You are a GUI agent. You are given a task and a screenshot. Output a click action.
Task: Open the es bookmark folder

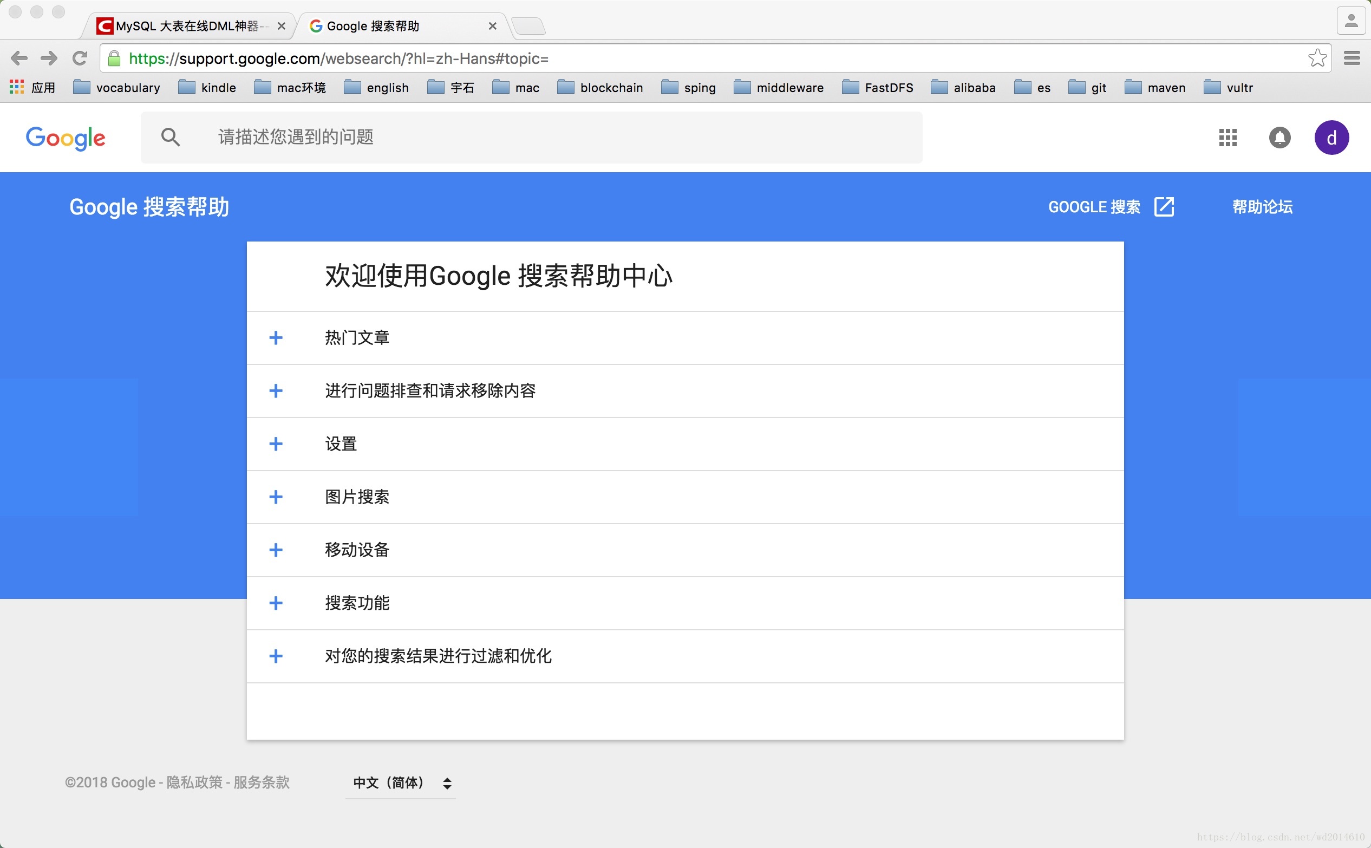tap(1031, 87)
